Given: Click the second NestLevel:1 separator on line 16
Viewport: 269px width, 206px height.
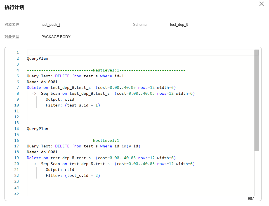Looking at the screenshot, I should tap(106, 140).
